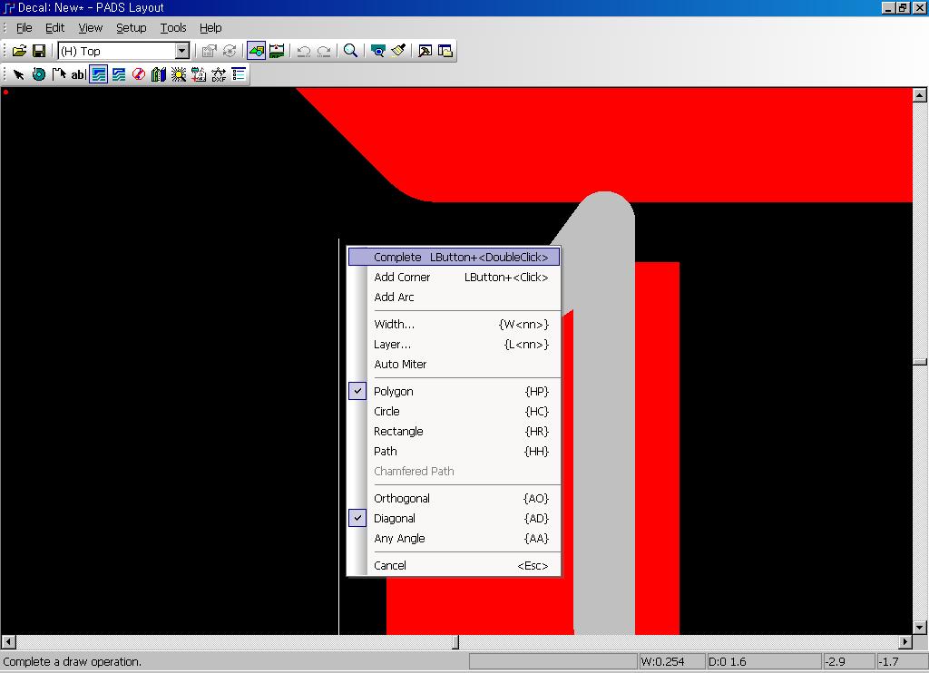Select the Text 'ab|' tool
Viewport: 929px width, 673px height.
[x=78, y=74]
